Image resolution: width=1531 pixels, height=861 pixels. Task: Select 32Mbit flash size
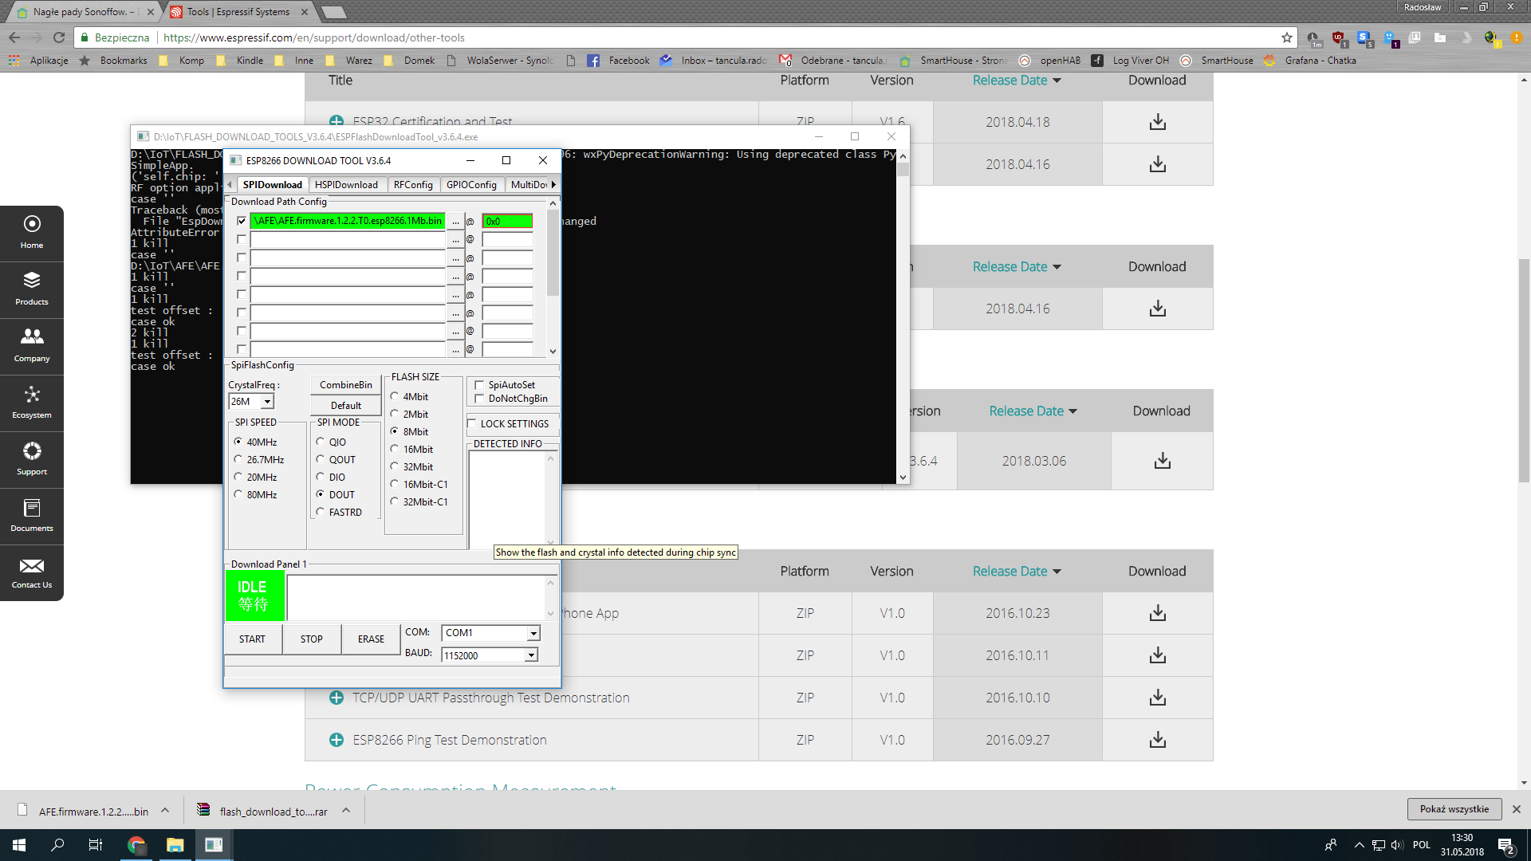click(395, 466)
